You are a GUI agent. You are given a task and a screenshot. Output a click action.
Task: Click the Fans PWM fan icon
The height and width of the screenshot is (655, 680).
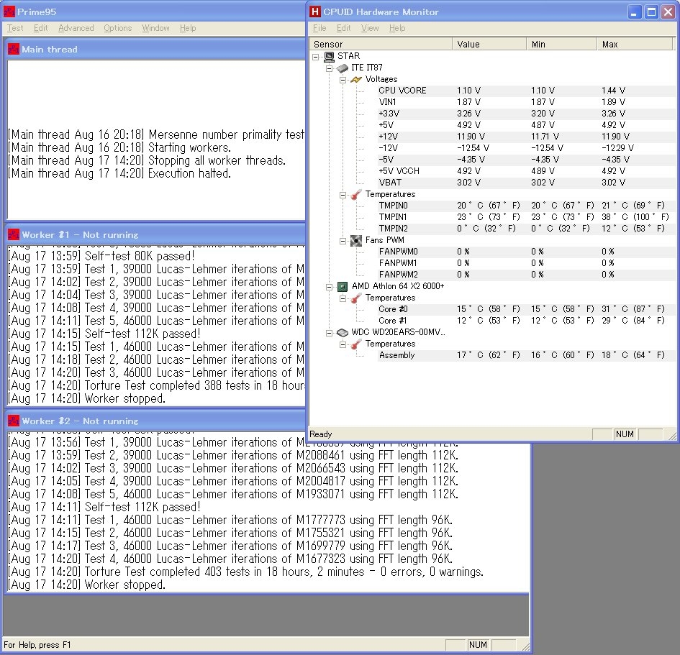[x=355, y=240]
